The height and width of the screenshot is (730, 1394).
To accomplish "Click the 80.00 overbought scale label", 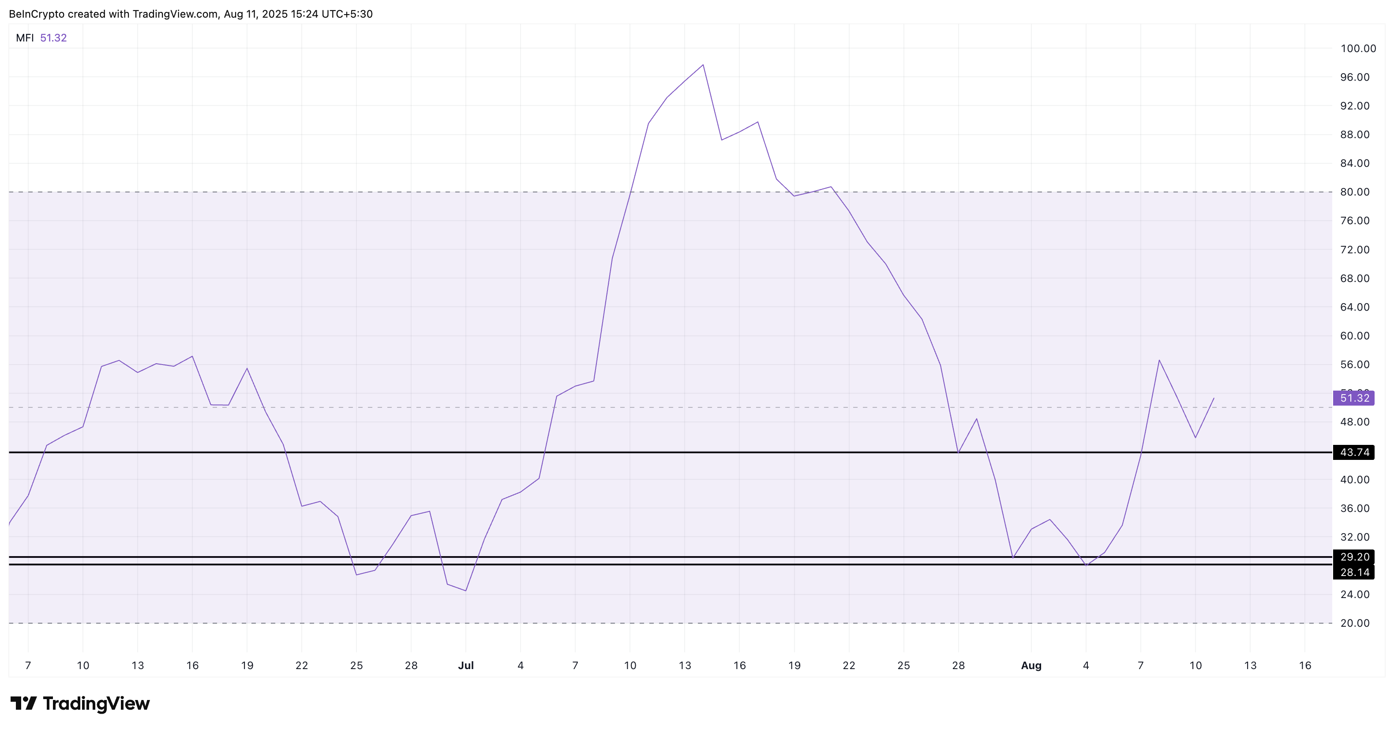I will 1354,192.
